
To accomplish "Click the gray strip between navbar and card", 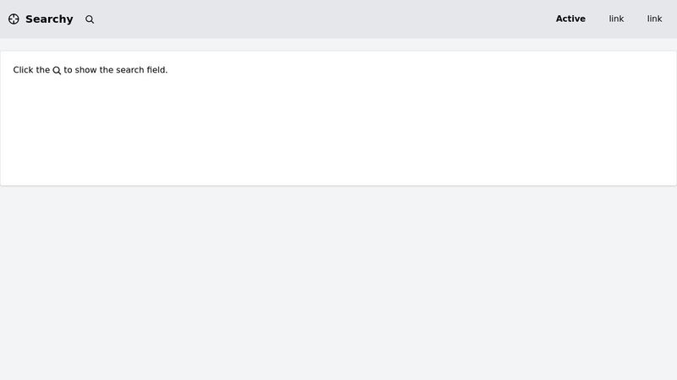I will pyautogui.click(x=338, y=45).
